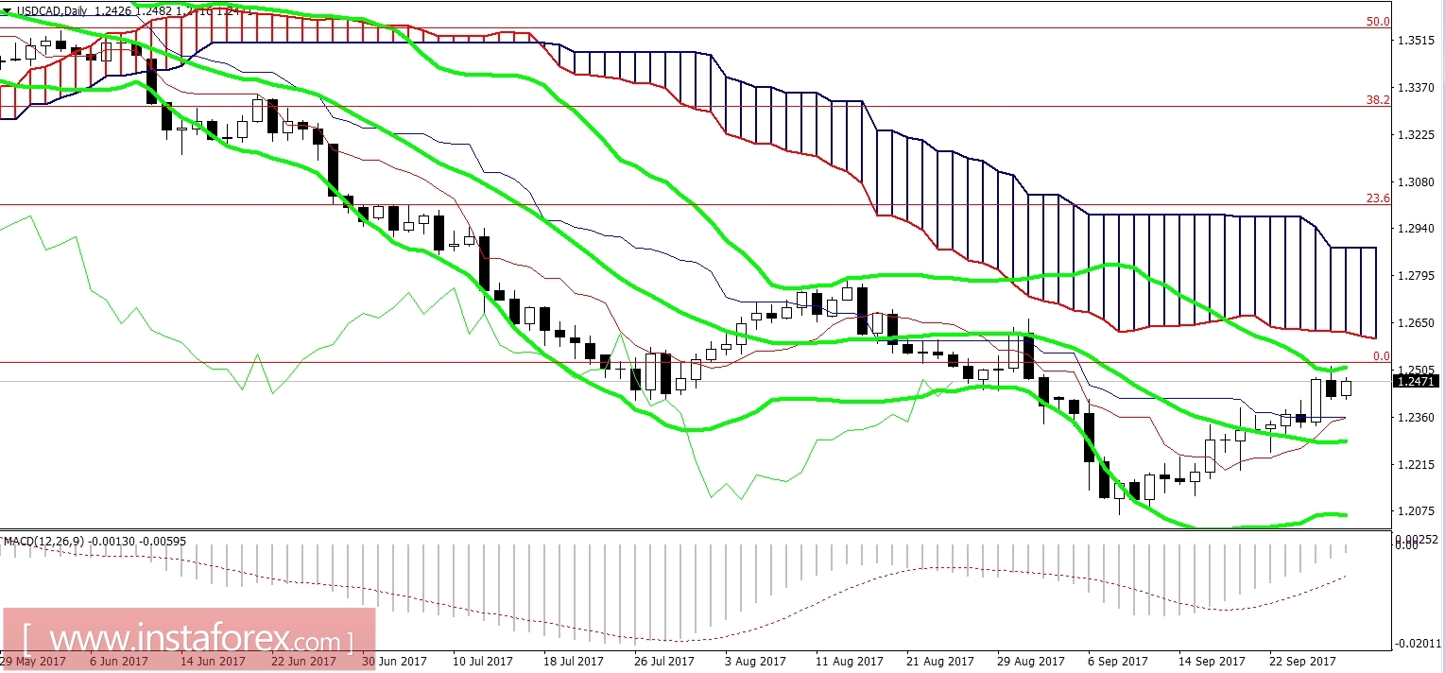Click the 29 Aug 2017 date label

(x=1031, y=661)
